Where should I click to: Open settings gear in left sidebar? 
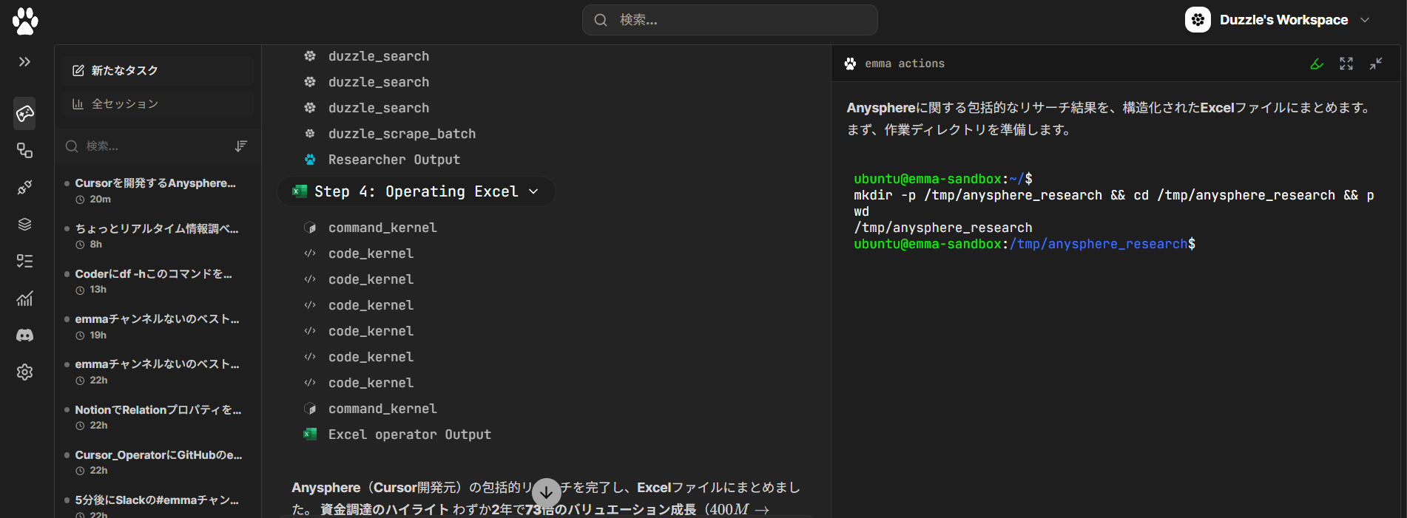(x=24, y=372)
